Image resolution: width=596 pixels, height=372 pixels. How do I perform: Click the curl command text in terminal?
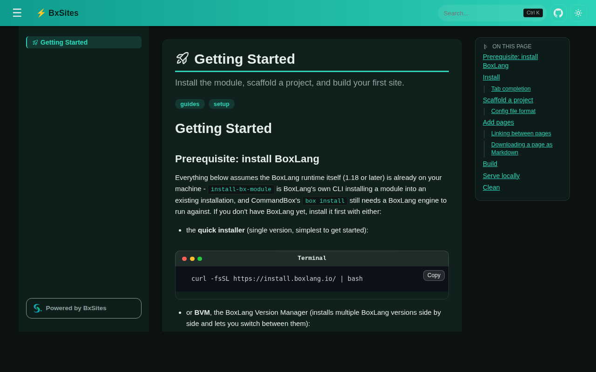point(277,279)
